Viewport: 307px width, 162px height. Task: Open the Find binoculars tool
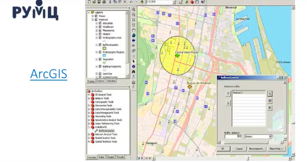point(134,71)
